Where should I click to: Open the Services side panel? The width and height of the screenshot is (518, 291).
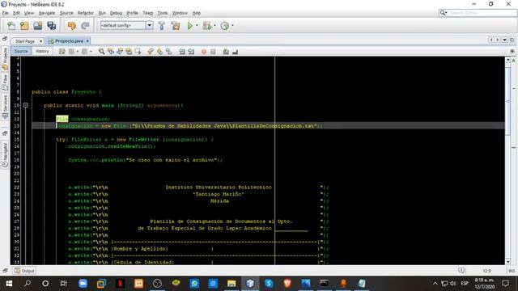[x=5, y=107]
